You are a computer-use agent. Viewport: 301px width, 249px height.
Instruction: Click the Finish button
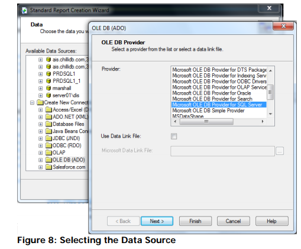[x=195, y=221]
